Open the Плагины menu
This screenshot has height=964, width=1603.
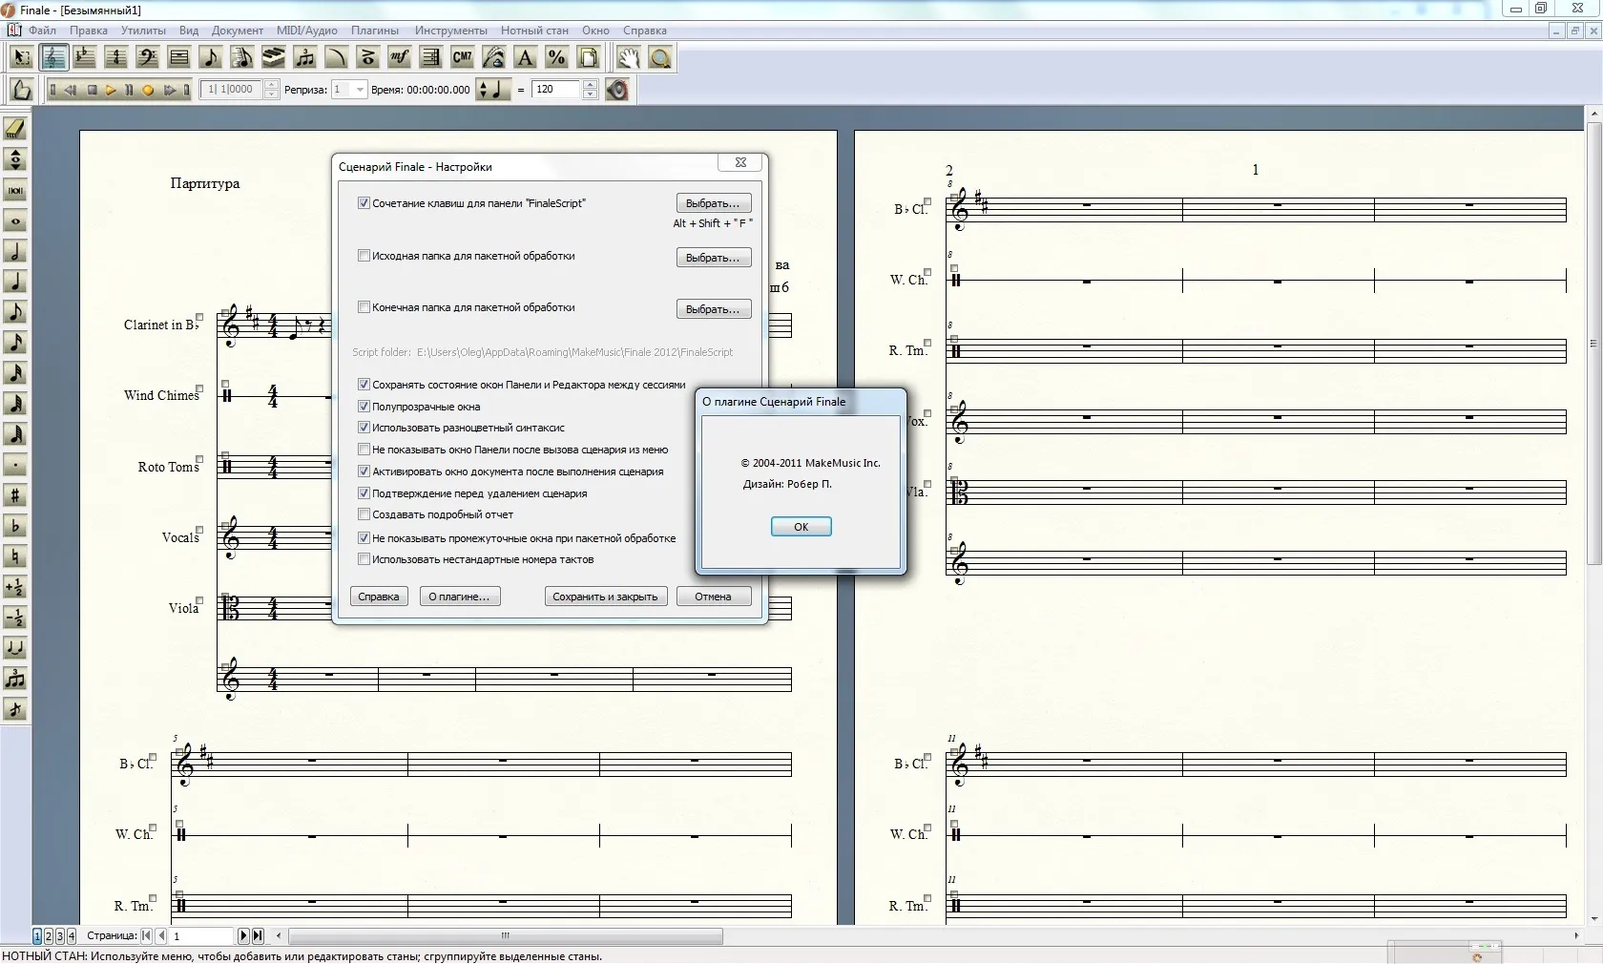click(374, 31)
